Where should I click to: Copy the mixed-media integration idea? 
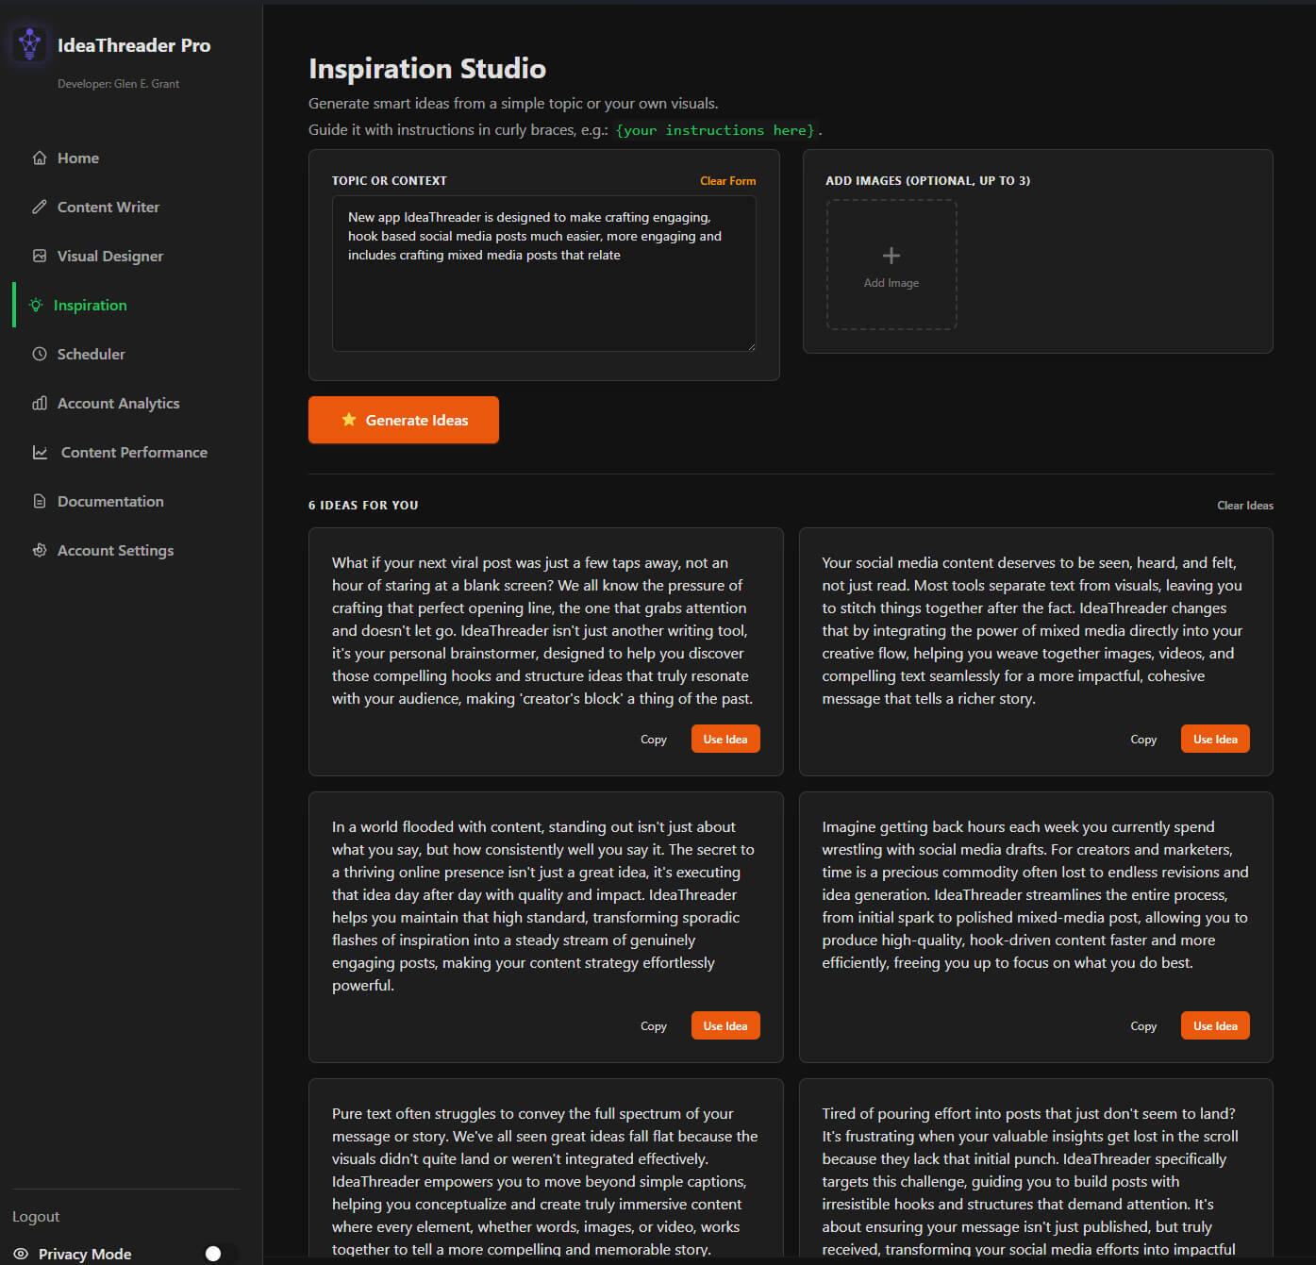click(x=1142, y=739)
